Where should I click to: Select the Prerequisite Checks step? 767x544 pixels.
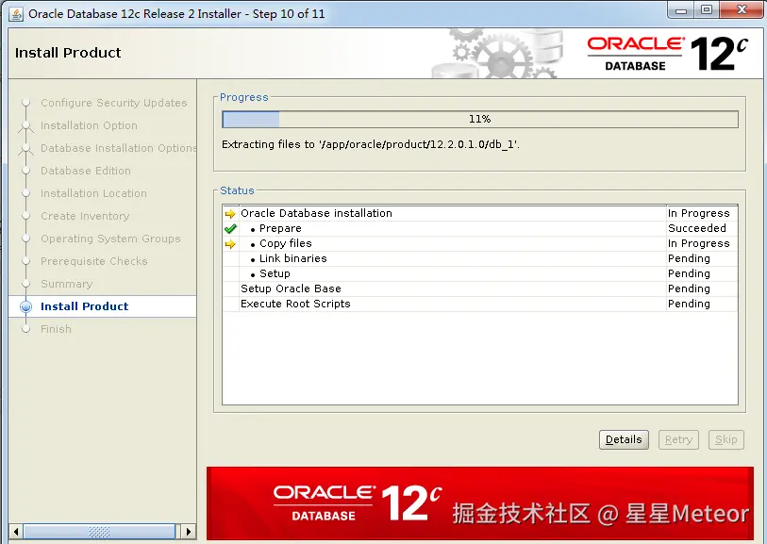(x=94, y=261)
